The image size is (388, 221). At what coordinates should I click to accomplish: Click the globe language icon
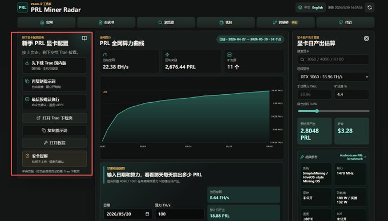coord(300,7)
